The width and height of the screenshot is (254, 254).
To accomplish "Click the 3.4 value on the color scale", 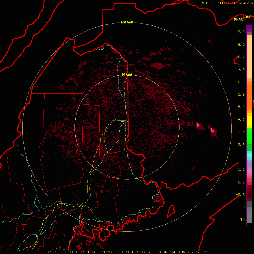I will click(x=241, y=132).
